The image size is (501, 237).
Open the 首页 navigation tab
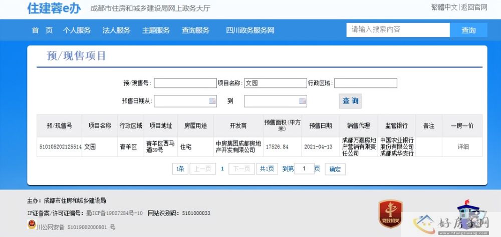pyautogui.click(x=42, y=30)
